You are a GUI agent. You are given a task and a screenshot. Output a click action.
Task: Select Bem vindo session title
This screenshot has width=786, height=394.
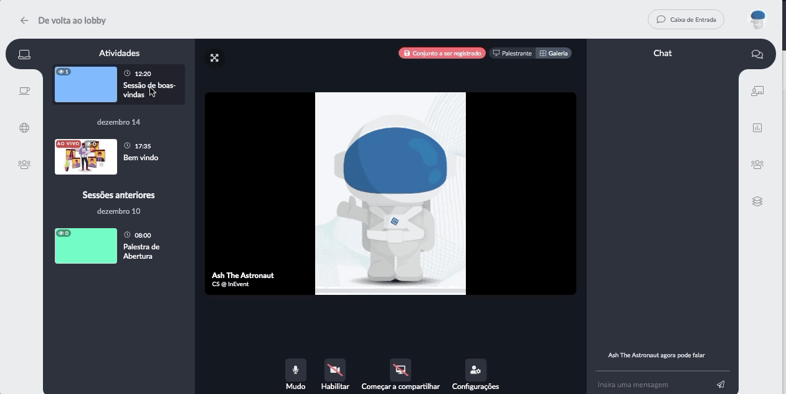(x=141, y=158)
